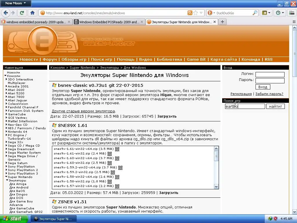Open a new tab with plus button
Image resolution: width=297 pixels, height=223 pixels.
[x=222, y=22]
